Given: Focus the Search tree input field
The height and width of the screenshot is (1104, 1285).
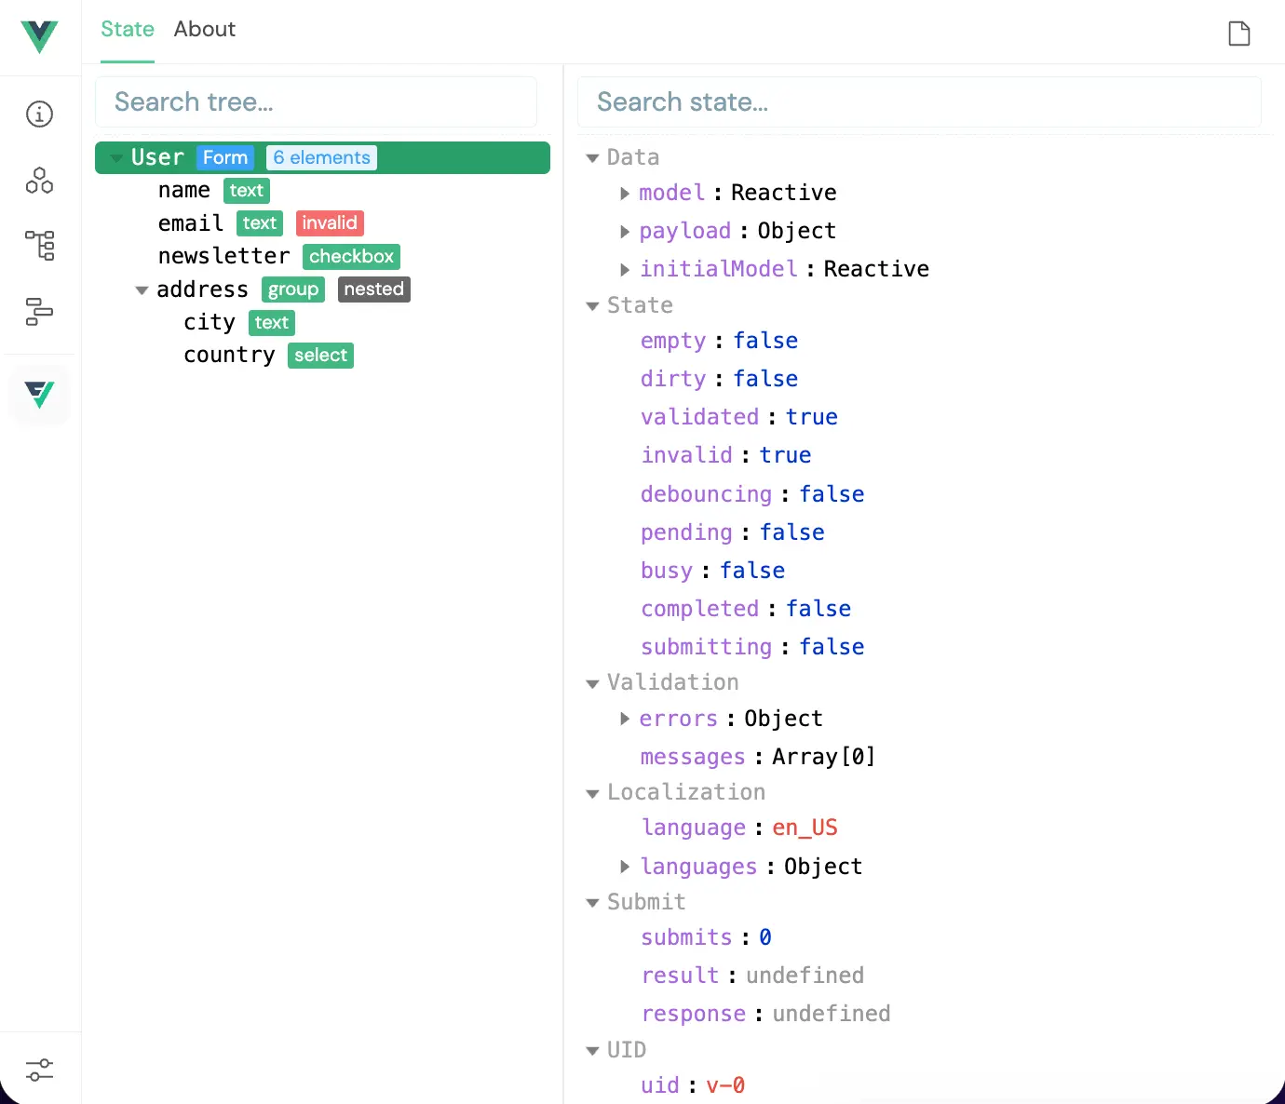Looking at the screenshot, I should [x=316, y=101].
